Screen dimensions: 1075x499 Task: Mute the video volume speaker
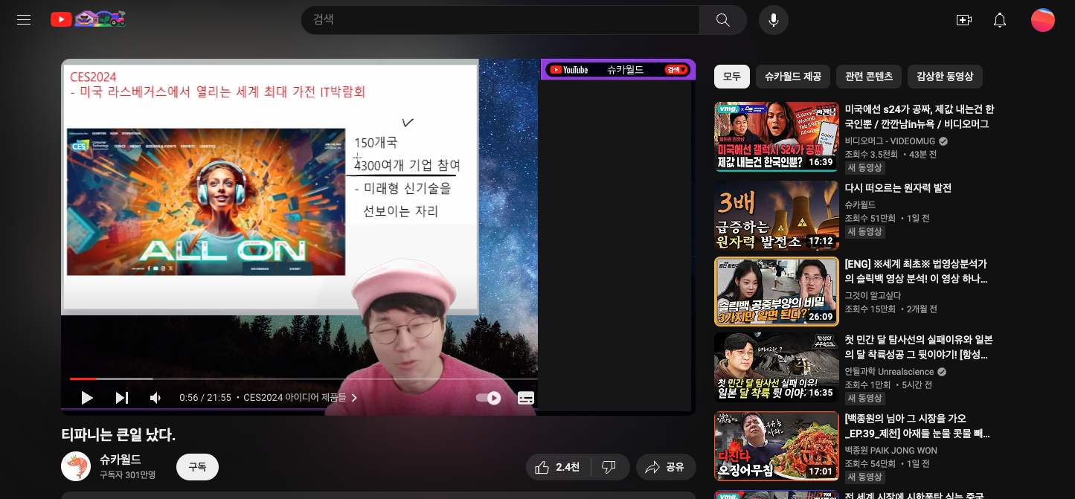click(155, 398)
